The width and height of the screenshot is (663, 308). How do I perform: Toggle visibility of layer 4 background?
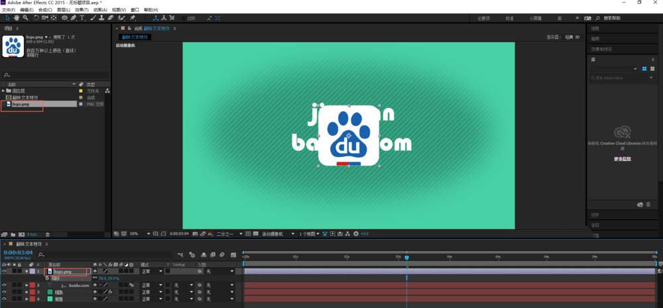coord(4,299)
